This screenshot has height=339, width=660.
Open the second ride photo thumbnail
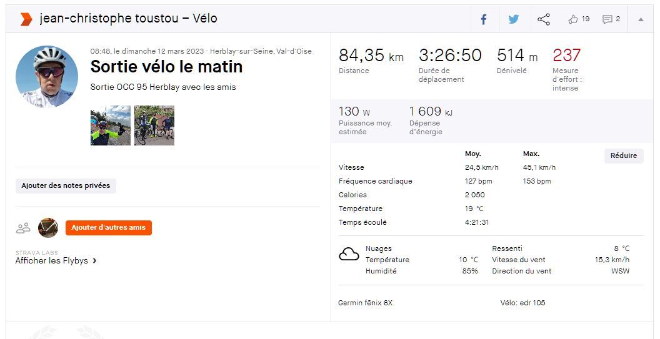pyautogui.click(x=154, y=125)
